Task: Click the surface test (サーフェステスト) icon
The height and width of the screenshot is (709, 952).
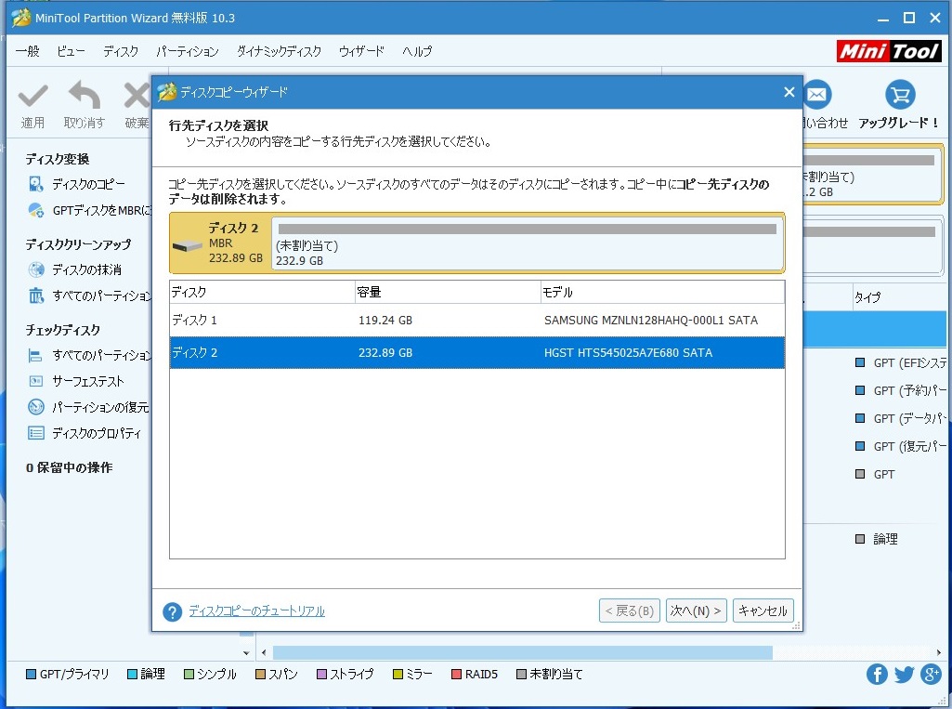Action: (x=36, y=381)
